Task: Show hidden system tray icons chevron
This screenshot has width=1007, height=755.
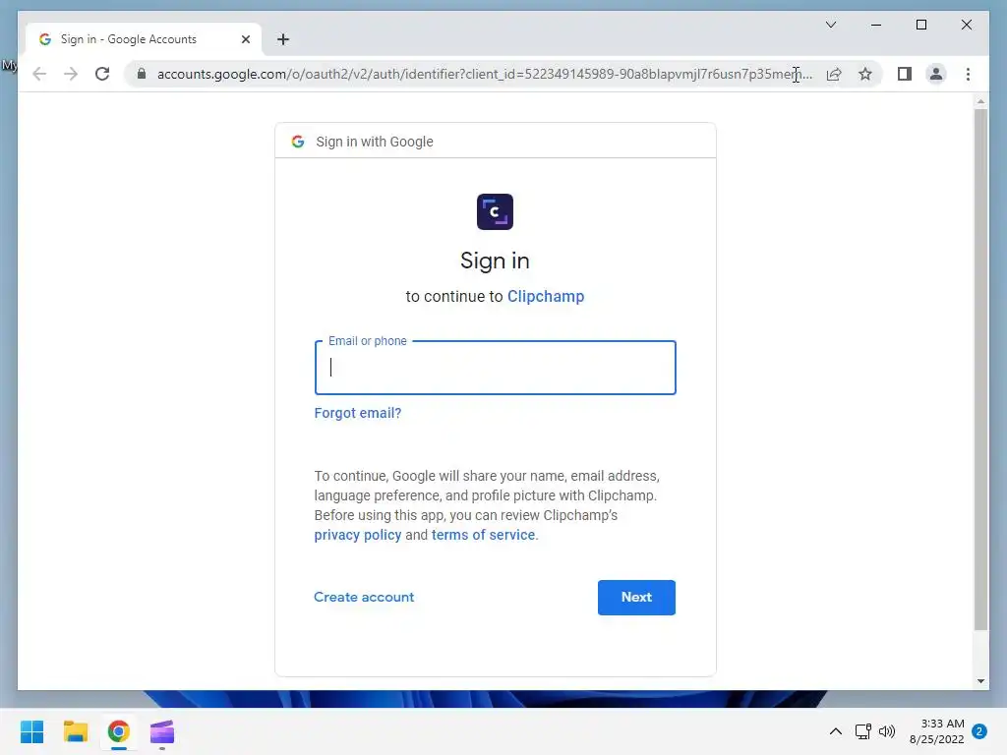Action: point(836,731)
